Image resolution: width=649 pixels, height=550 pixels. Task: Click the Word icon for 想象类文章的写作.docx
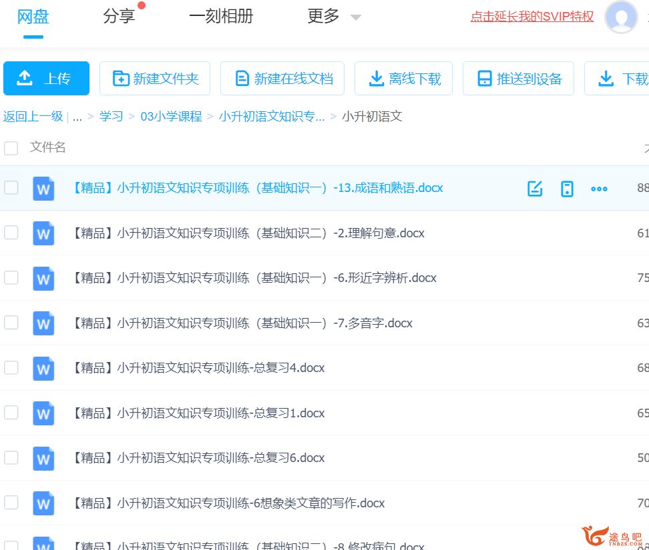[43, 503]
